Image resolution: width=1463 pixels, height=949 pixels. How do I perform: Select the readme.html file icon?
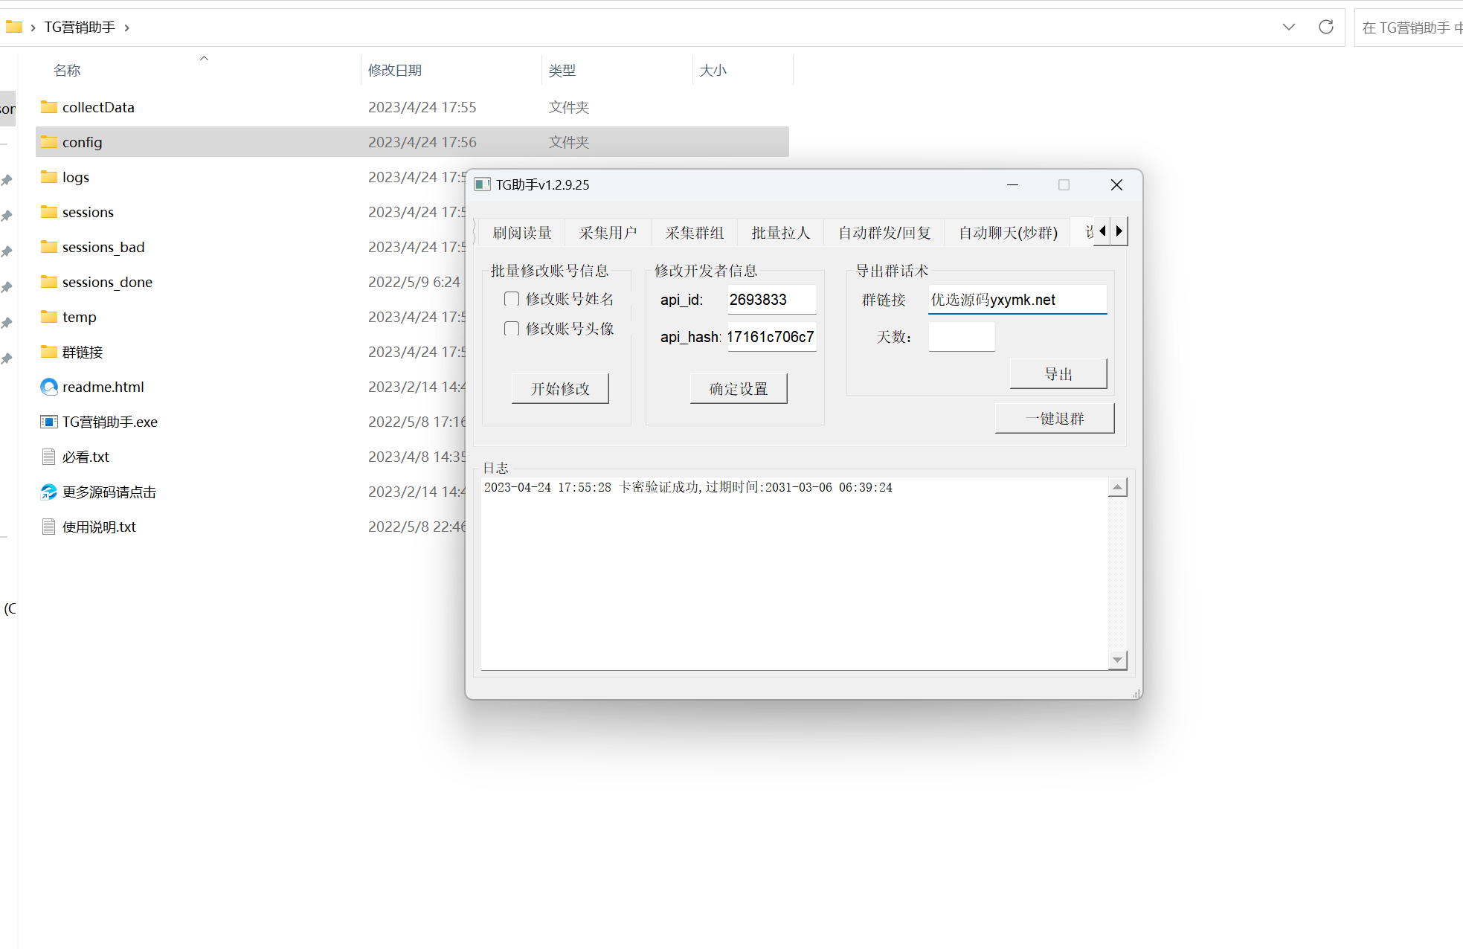[x=49, y=387]
